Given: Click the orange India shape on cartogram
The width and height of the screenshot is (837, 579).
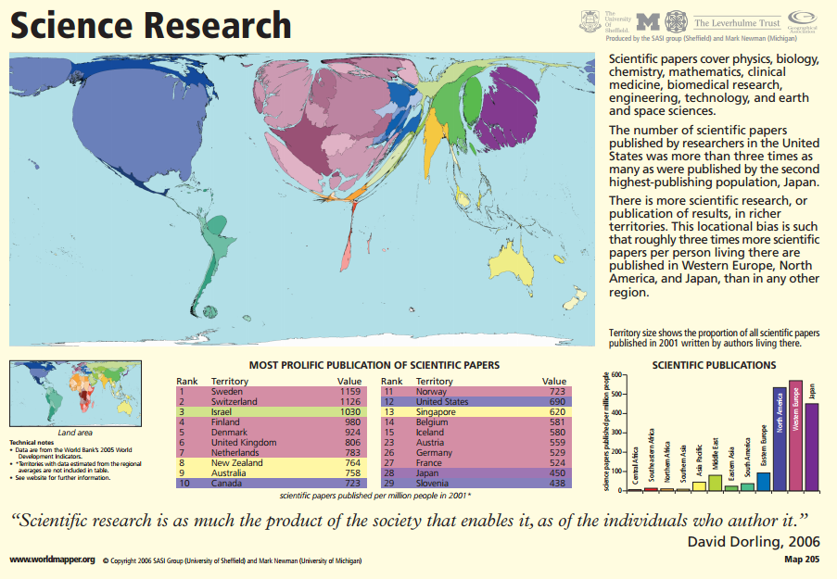Looking at the screenshot, I should tap(434, 142).
